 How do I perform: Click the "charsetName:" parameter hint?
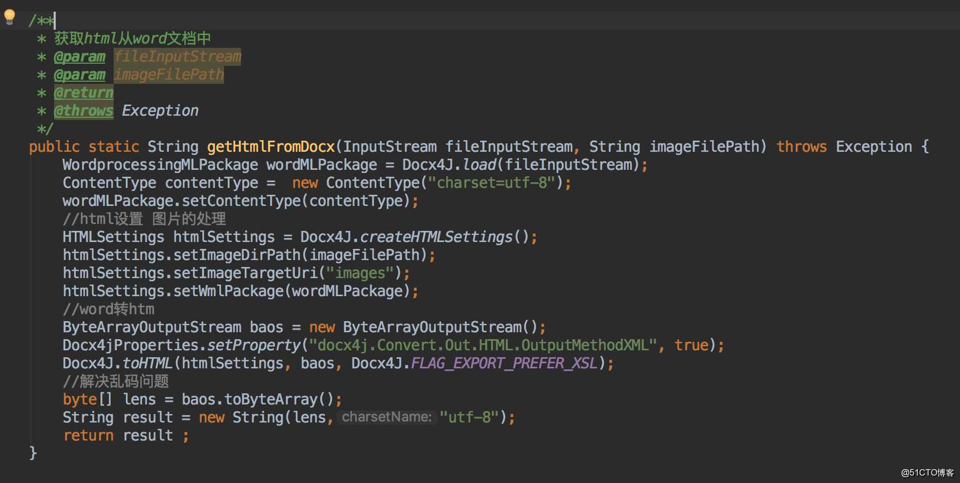point(387,417)
